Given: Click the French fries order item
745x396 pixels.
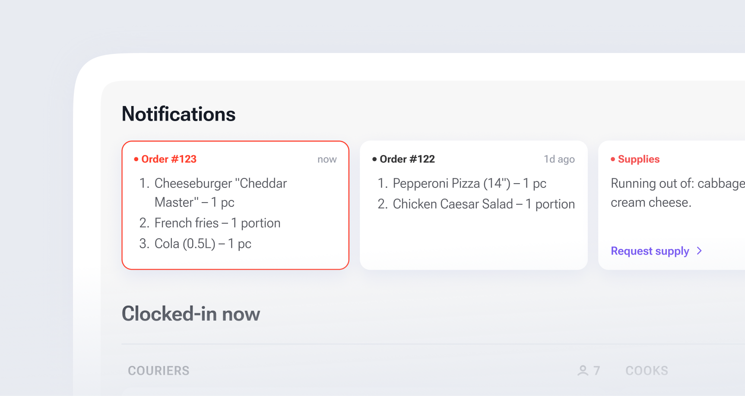Looking at the screenshot, I should (x=217, y=223).
